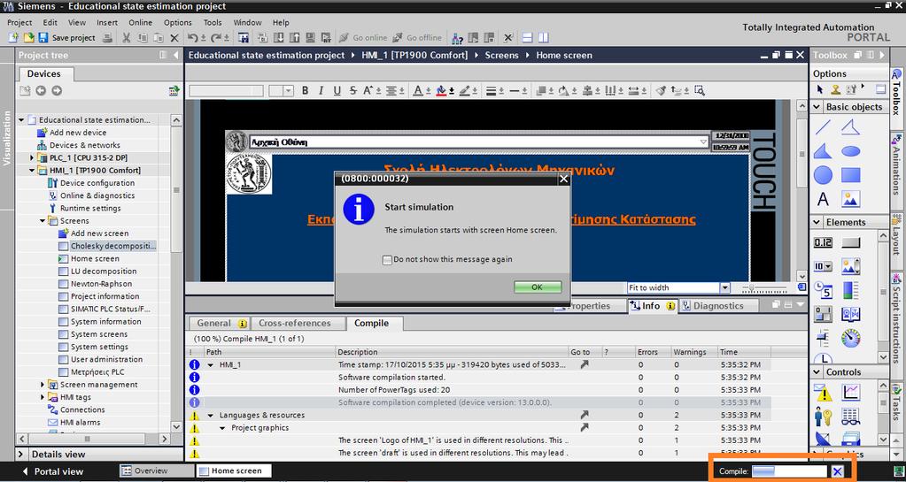
Task: Click the Go to arrow for HMI_1 row
Action: [x=585, y=365]
